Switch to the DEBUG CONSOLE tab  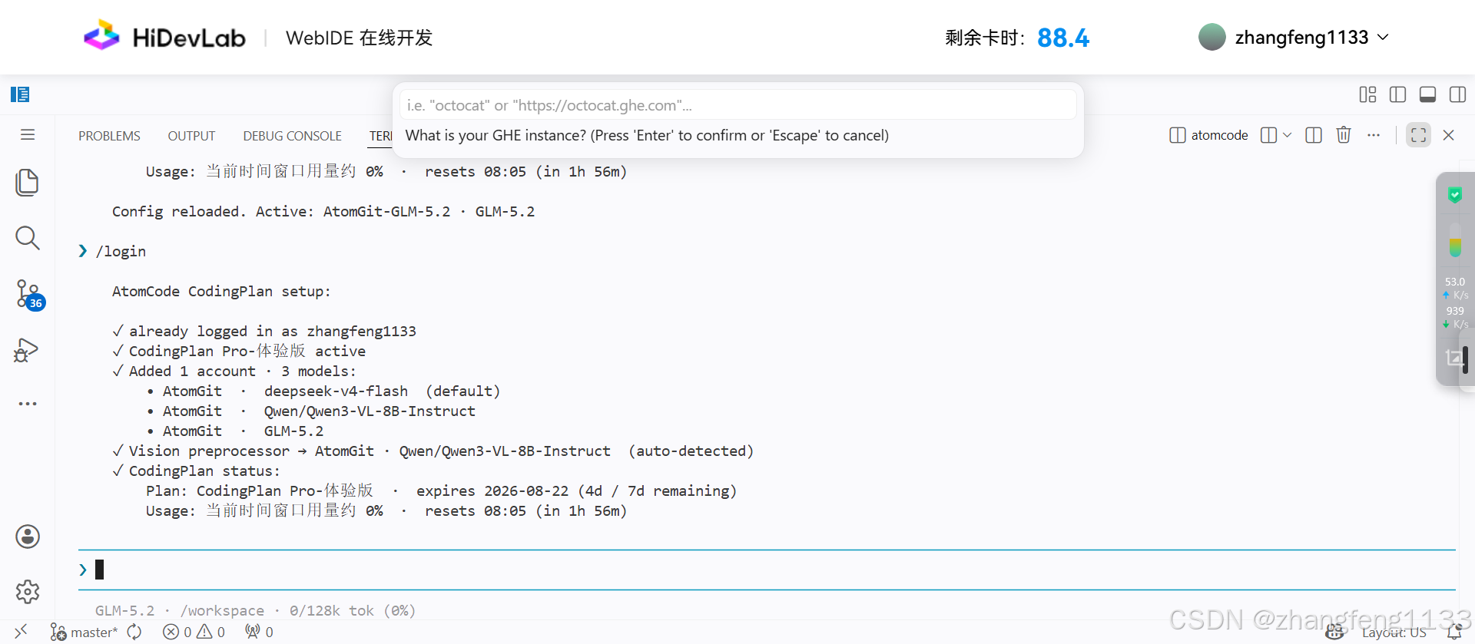pos(292,136)
